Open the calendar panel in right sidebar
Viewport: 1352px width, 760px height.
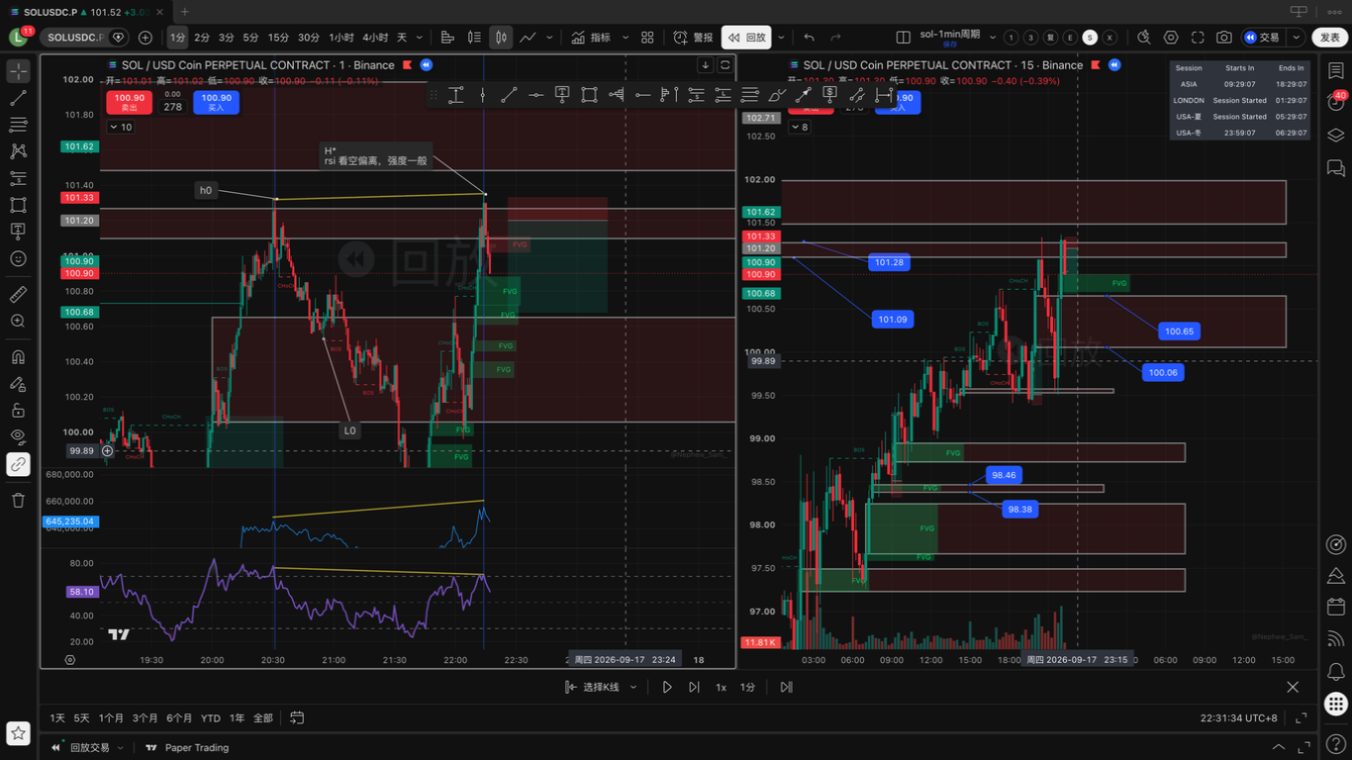pos(1336,607)
